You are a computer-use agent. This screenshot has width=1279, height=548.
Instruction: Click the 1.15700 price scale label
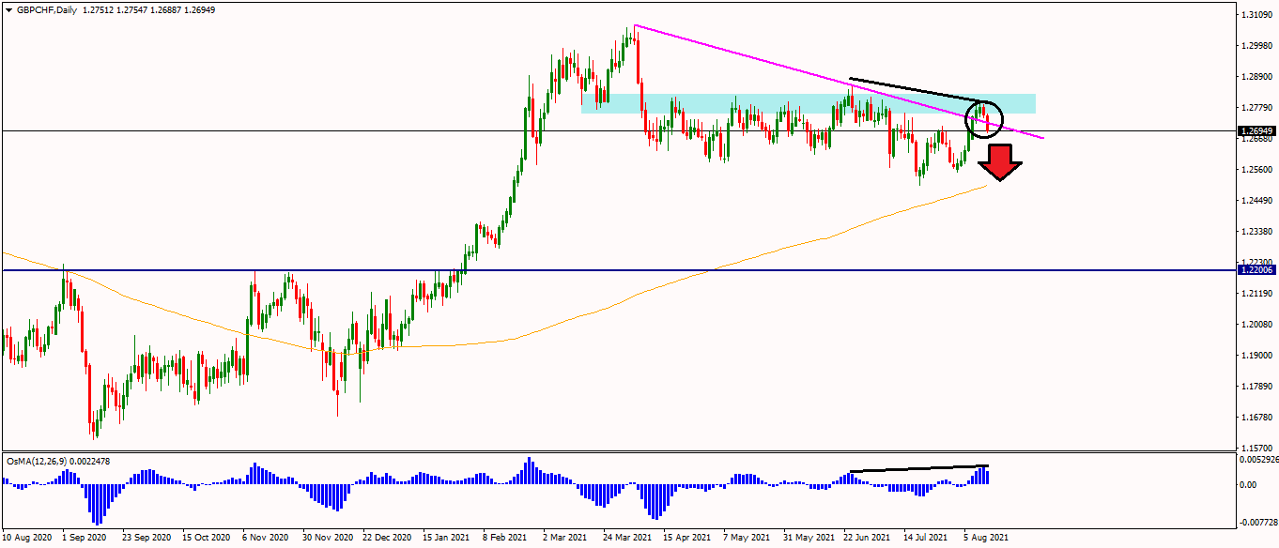point(1256,448)
